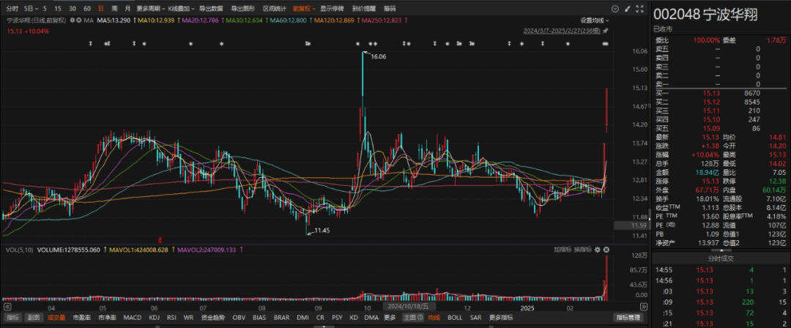Switch to the 分时 intraday tab
Viewport: 791px width, 328px height.
pyautogui.click(x=10, y=7)
